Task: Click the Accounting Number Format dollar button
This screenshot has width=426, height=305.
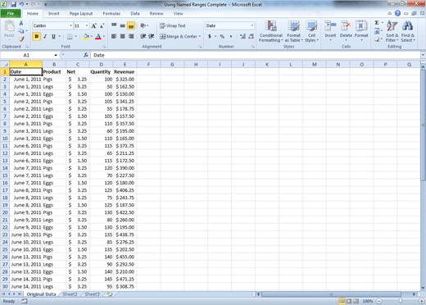Action: [x=210, y=36]
